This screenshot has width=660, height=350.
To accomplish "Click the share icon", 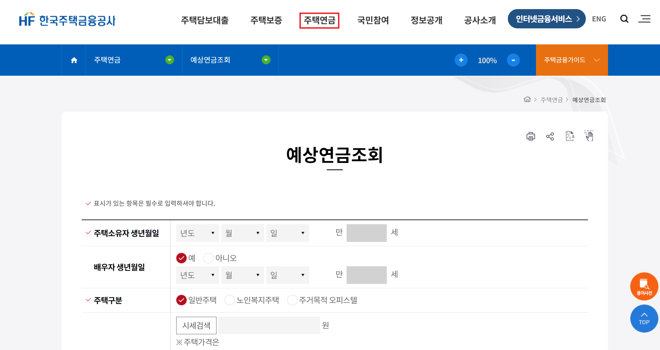I will click(x=550, y=136).
